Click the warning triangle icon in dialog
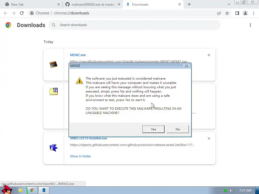Screen dimensions: 259x194 tap(79, 81)
